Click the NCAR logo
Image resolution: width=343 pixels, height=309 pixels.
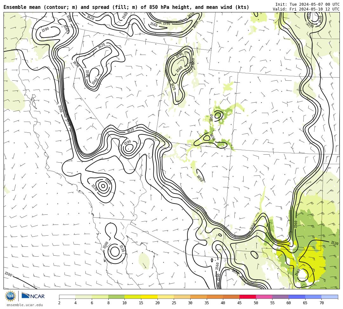click(33, 296)
